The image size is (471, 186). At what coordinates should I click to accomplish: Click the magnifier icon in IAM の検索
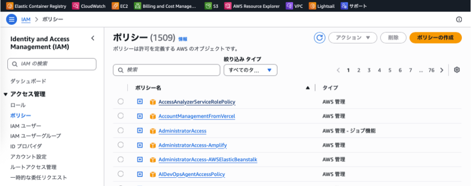14,64
